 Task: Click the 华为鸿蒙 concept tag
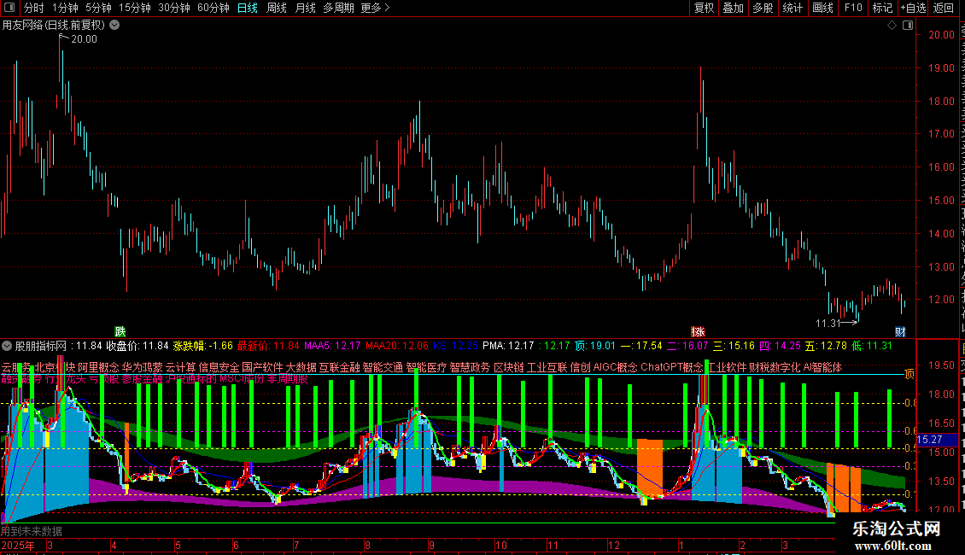click(142, 367)
